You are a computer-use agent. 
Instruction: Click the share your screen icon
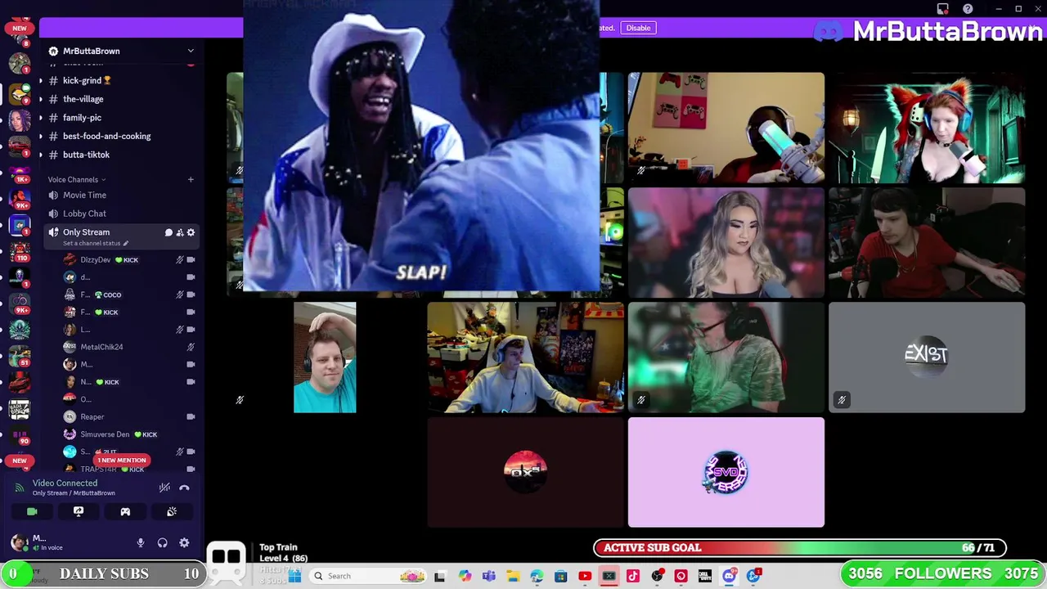[79, 511]
